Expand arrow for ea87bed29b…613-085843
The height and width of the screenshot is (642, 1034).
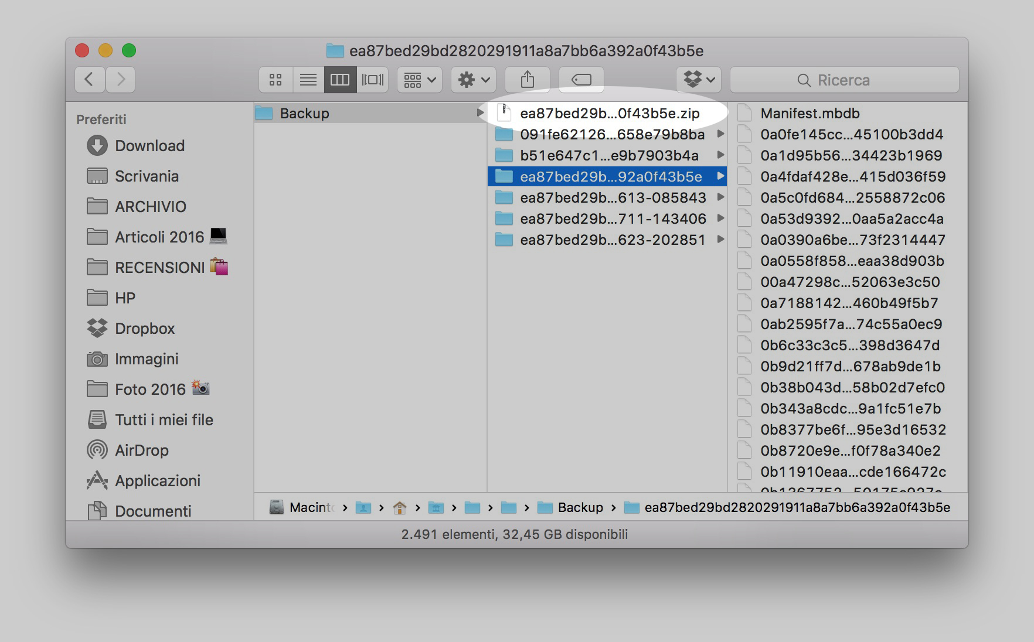pyautogui.click(x=720, y=197)
